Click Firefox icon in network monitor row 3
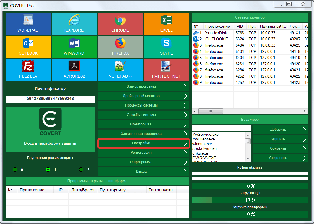This screenshot has height=224, width=314. (x=196, y=45)
